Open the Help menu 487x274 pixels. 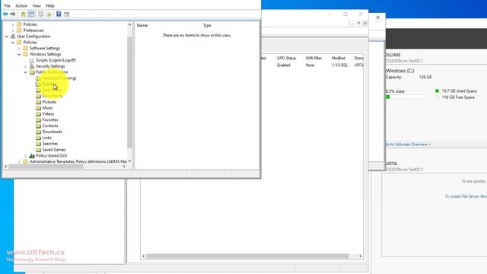point(50,6)
